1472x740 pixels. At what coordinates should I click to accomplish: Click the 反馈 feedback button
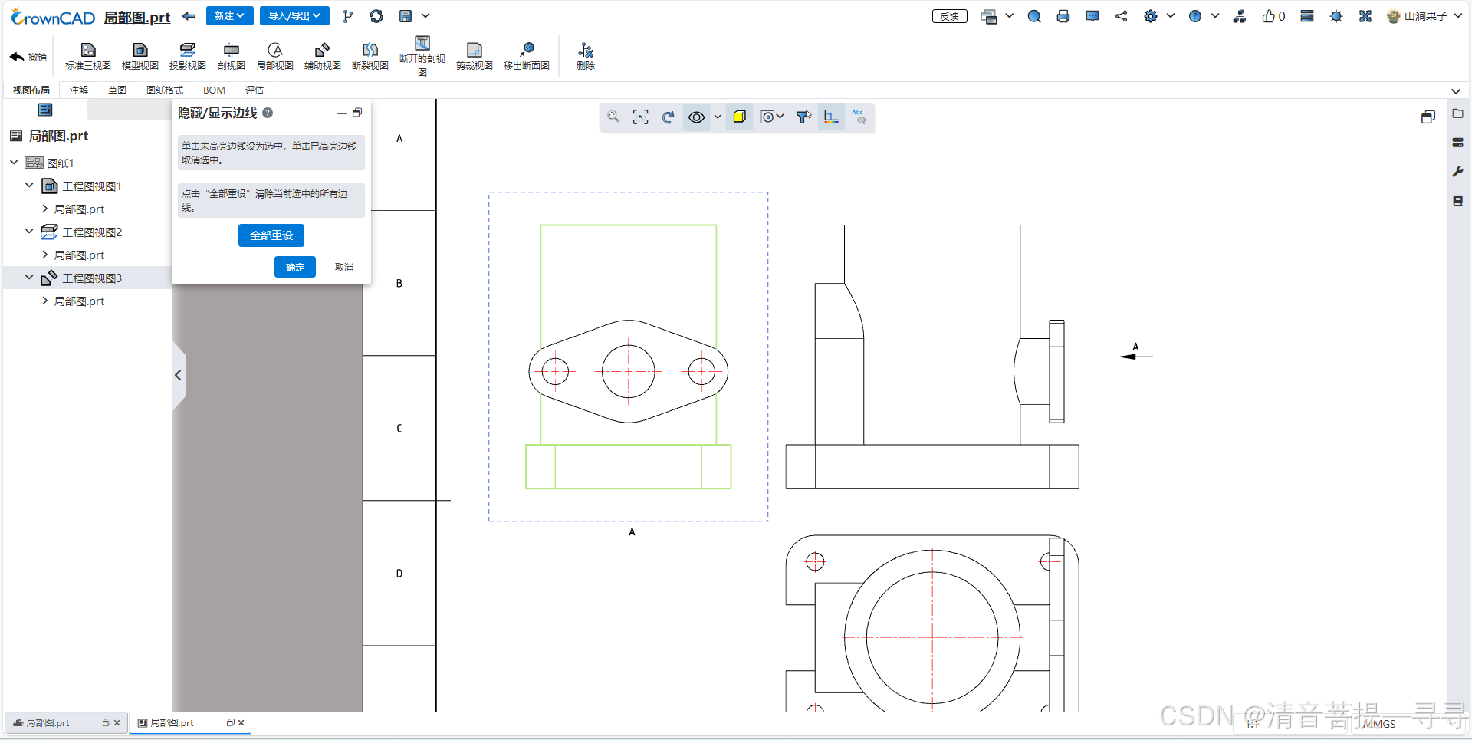950,16
